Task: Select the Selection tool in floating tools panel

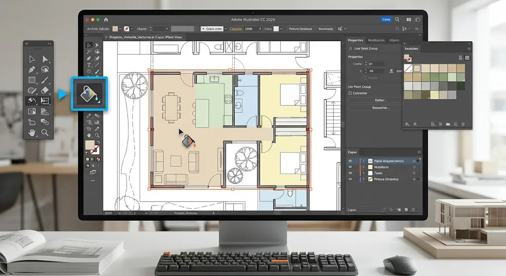Action: pyautogui.click(x=32, y=59)
